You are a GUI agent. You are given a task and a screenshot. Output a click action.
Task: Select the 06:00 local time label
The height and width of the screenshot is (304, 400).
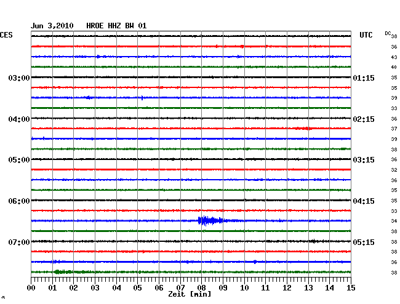[x=19, y=201]
